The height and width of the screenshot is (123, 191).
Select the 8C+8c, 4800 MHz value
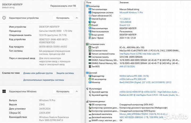[x=132, y=47]
